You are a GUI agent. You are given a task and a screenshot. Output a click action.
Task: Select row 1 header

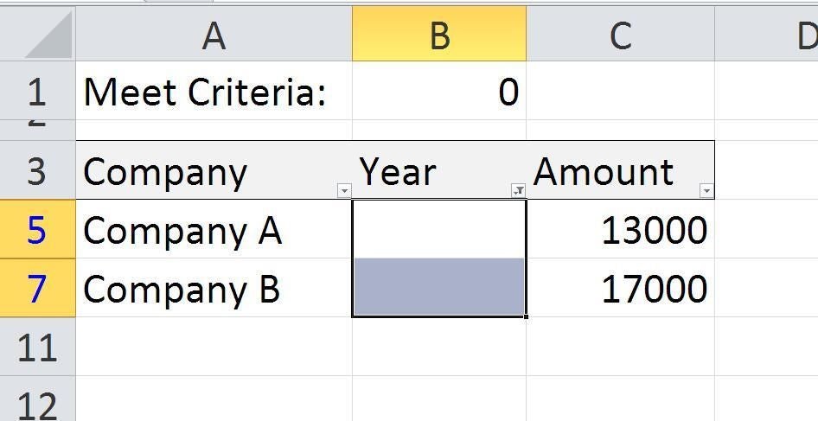pyautogui.click(x=37, y=91)
